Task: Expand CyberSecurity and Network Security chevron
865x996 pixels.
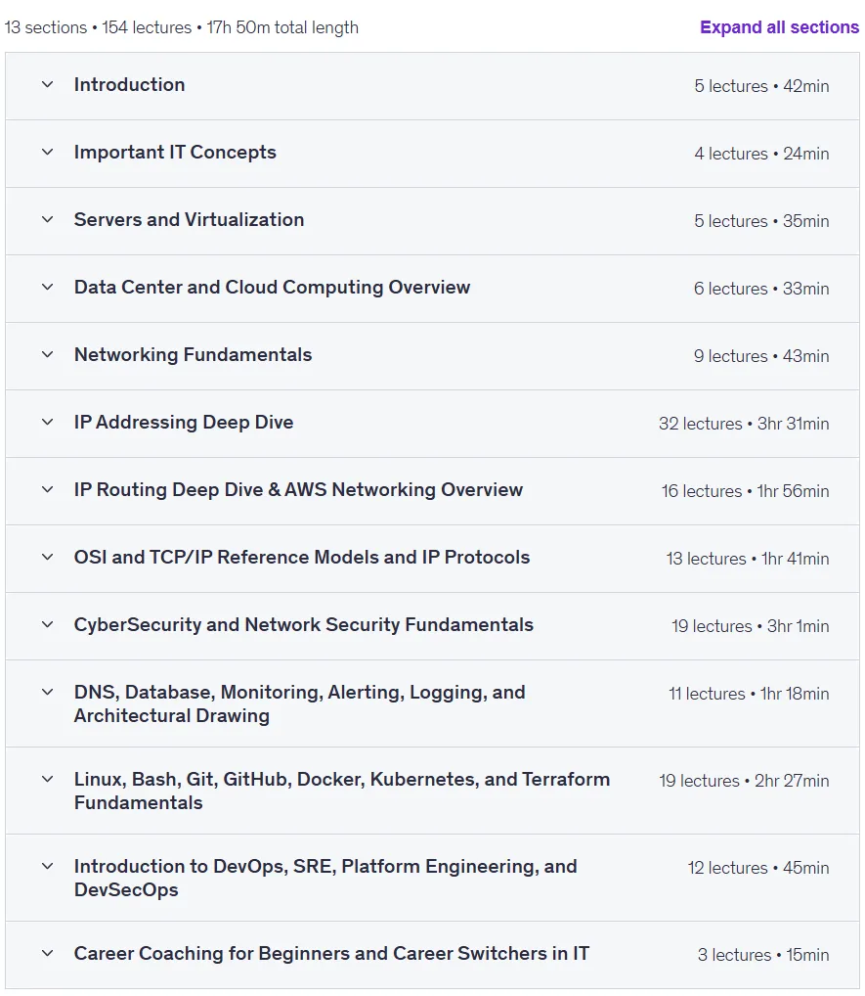Action: 47,624
